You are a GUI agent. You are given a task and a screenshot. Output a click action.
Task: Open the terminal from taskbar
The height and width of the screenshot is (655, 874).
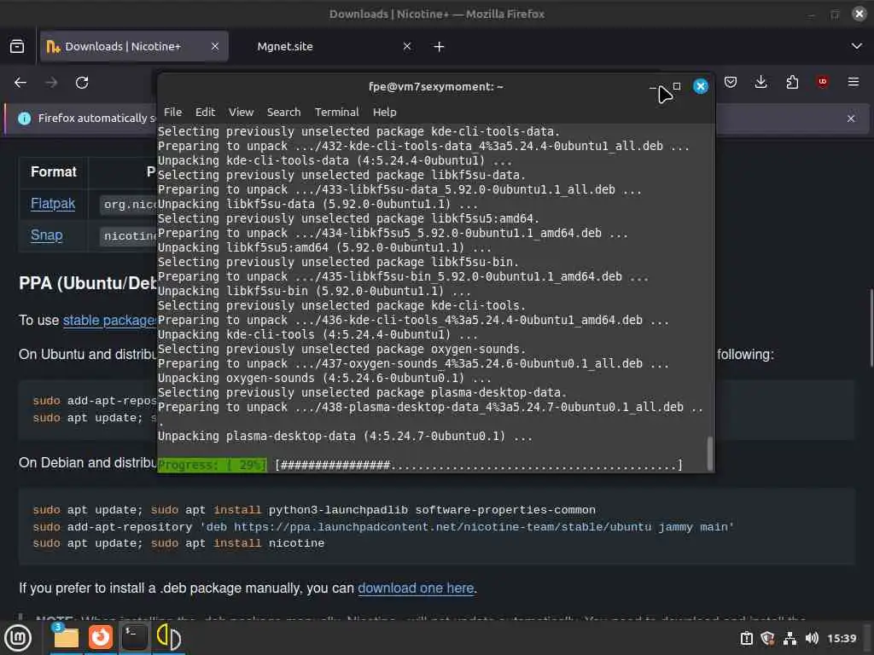pyautogui.click(x=134, y=637)
